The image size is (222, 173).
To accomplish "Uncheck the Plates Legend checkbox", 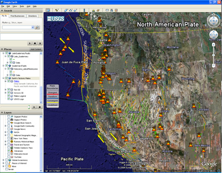I will point(9,96).
